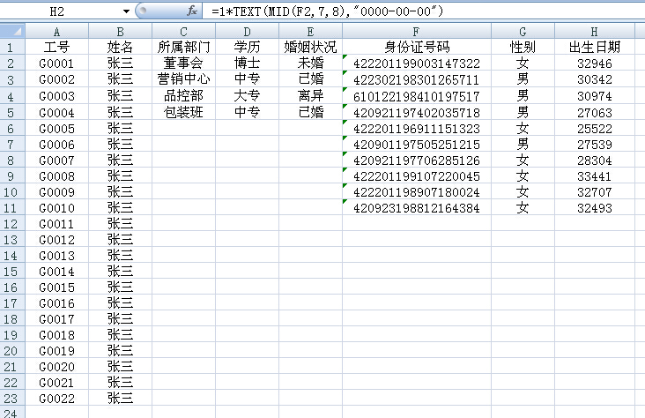Image resolution: width=645 pixels, height=418 pixels.
Task: Select ID number 420923198812164384
Action: point(416,208)
